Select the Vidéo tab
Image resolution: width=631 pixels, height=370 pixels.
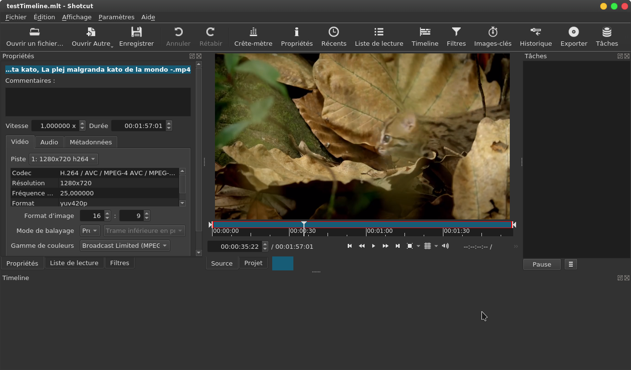20,141
